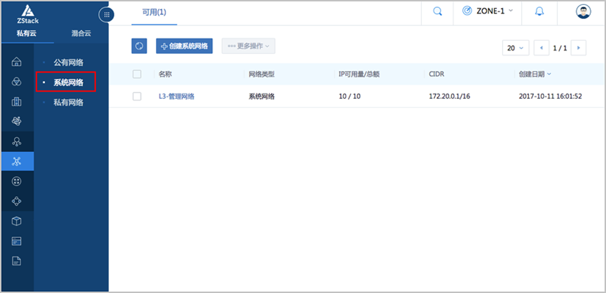Image resolution: width=606 pixels, height=293 pixels.
Task: Tick the select-all checkbox in table header
Action: [137, 74]
